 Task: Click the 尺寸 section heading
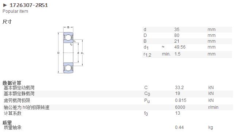7,22
